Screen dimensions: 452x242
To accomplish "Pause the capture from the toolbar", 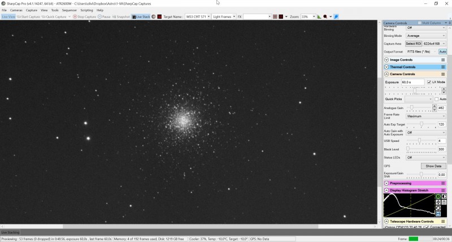I will point(104,17).
